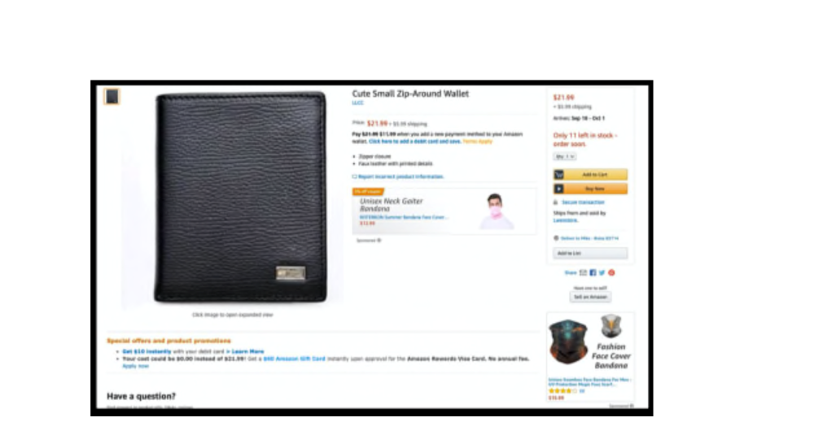Select the small wallet thumbnail image
The image size is (814, 444).
point(112,97)
